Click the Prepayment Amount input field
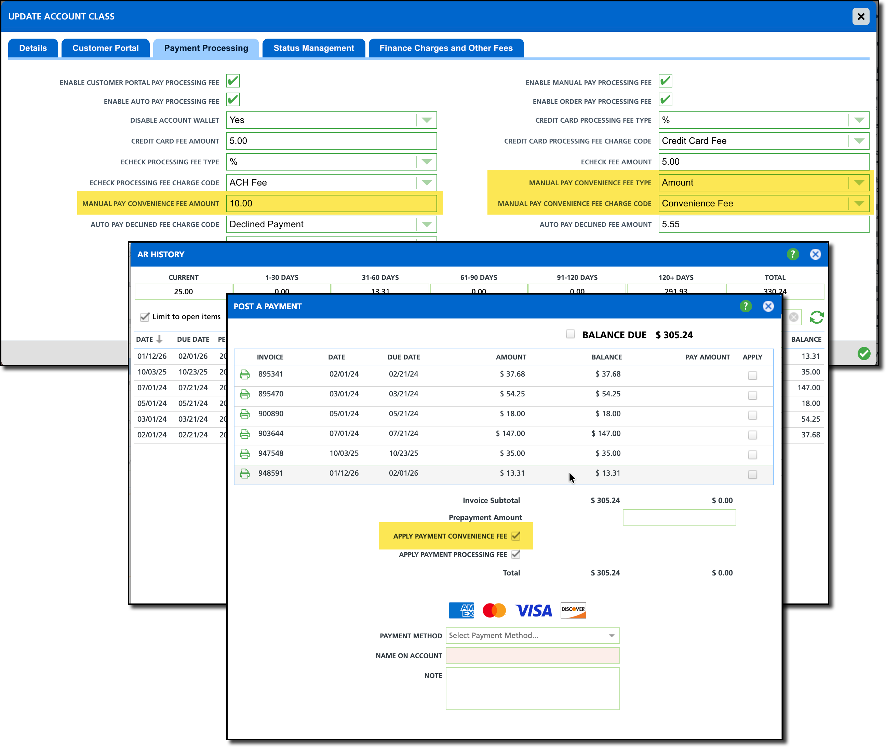 (679, 517)
